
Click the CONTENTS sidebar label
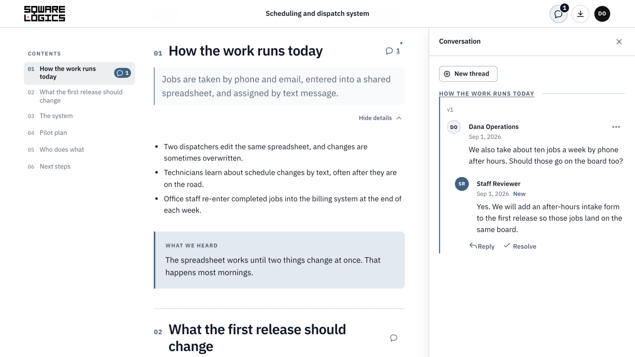(x=44, y=54)
